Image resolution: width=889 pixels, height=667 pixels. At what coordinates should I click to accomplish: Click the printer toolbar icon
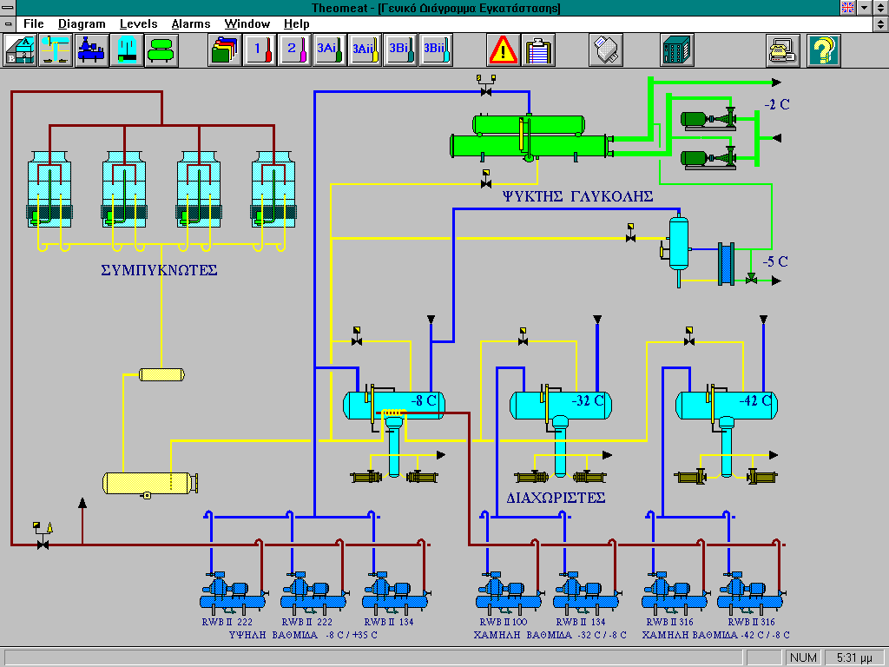pos(782,50)
